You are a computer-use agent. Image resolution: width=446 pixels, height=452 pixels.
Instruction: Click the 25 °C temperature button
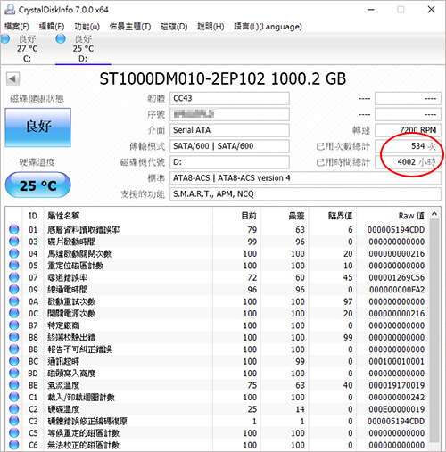pyautogui.click(x=38, y=185)
